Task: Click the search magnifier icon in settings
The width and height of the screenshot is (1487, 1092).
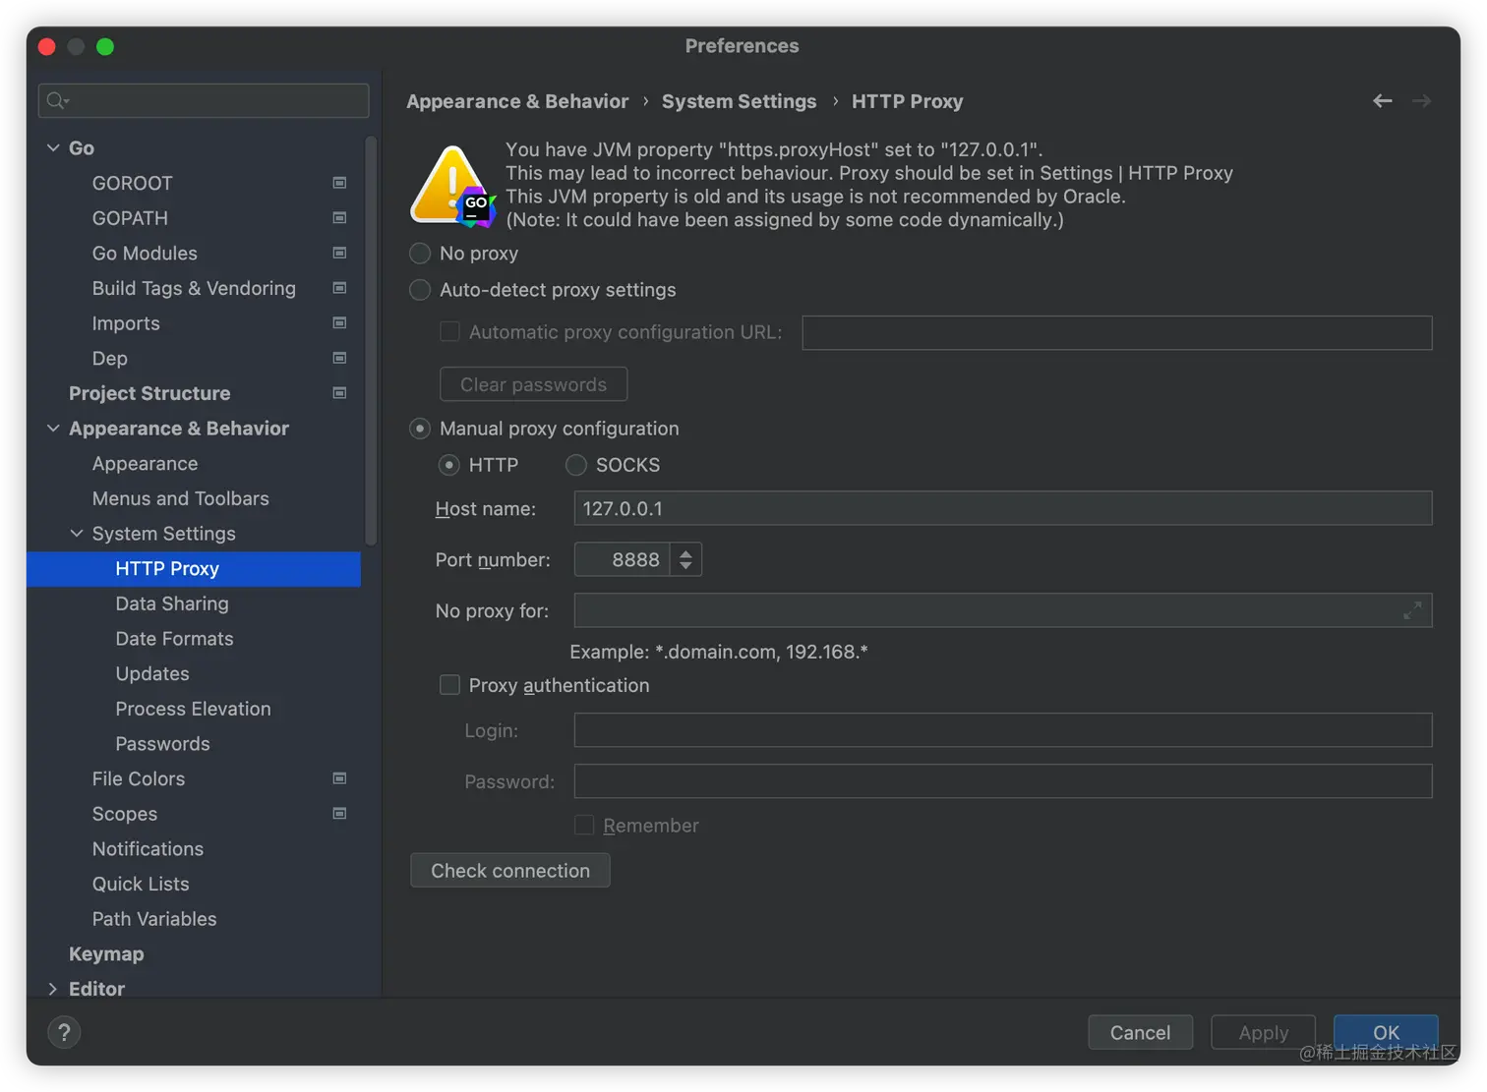Action: tap(57, 100)
